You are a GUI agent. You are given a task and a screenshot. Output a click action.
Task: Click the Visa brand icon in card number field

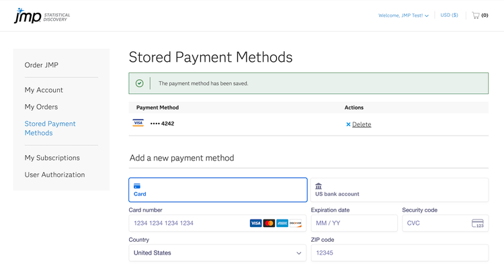pyautogui.click(x=256, y=223)
